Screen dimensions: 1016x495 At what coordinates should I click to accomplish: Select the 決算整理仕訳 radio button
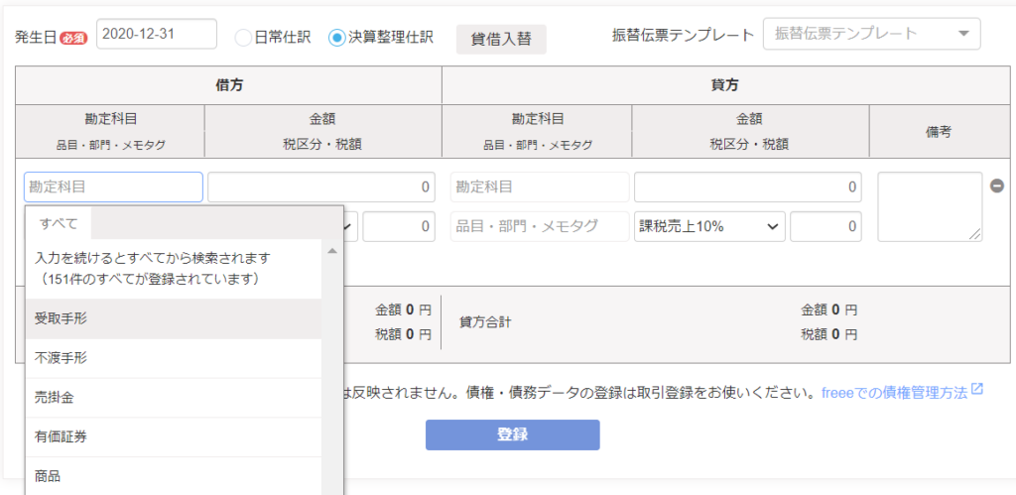[336, 38]
